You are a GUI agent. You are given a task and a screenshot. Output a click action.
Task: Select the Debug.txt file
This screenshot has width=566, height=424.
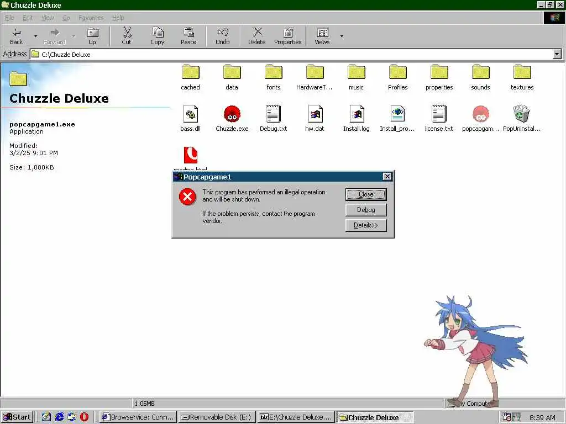click(273, 118)
